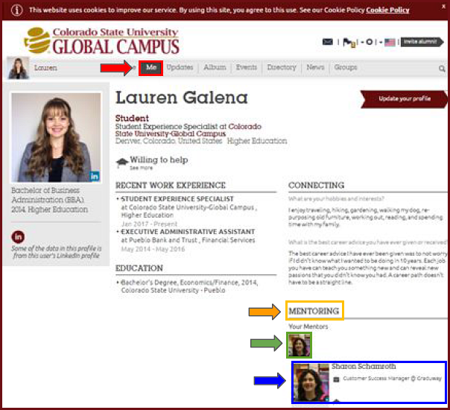The width and height of the screenshot is (450, 410).
Task: Click the flag notifications icon
Action: click(349, 42)
